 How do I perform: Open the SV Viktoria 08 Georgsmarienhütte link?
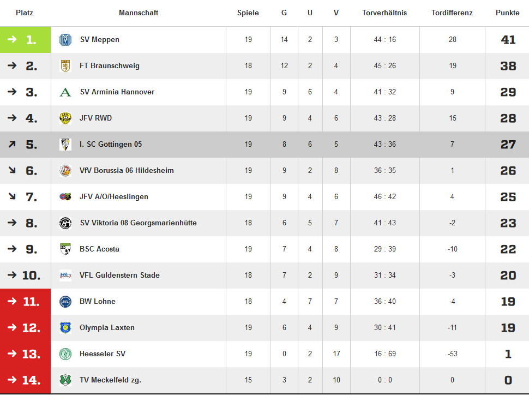pyautogui.click(x=138, y=223)
